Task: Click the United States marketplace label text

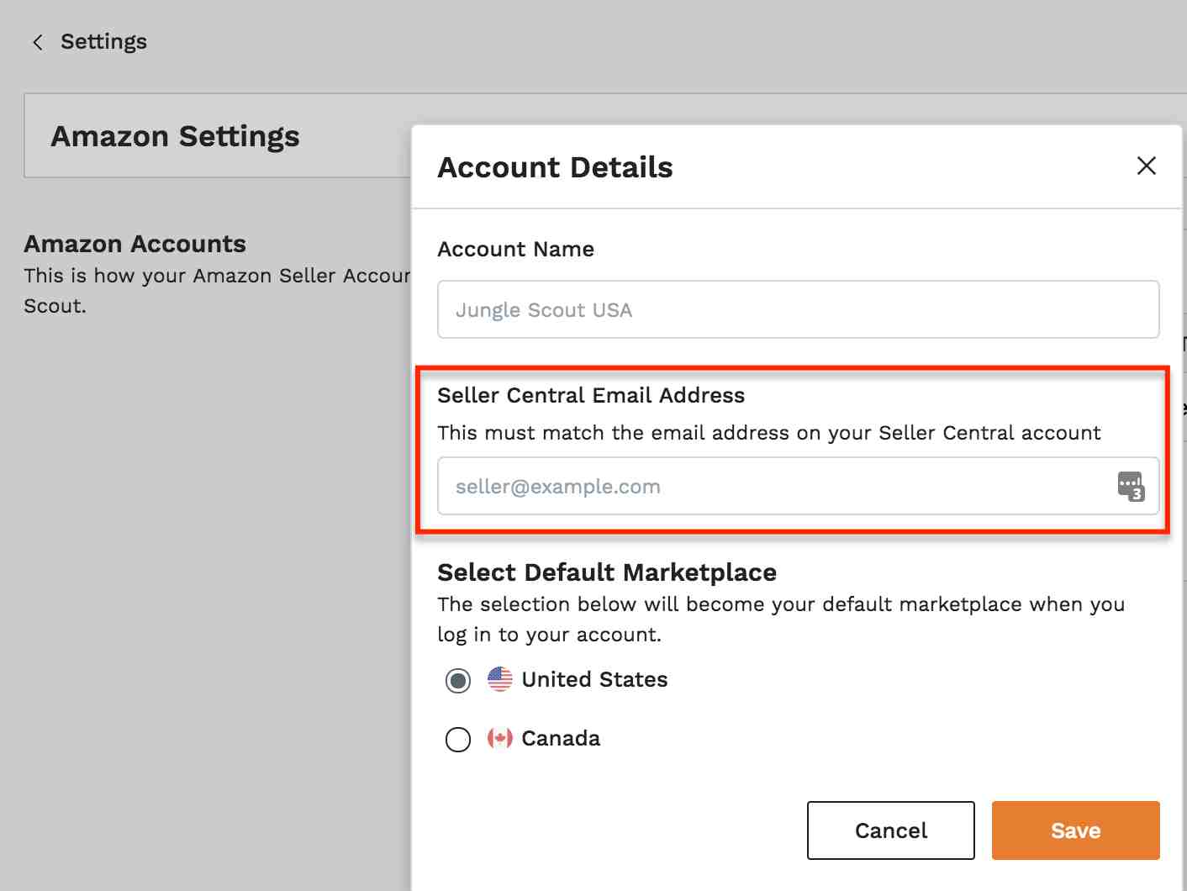Action: point(594,679)
